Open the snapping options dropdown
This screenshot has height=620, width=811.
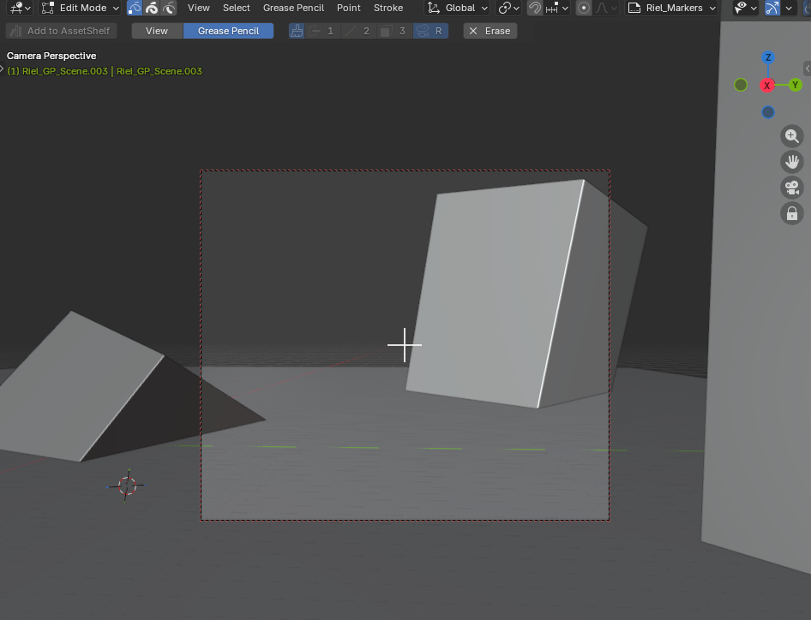click(x=557, y=8)
